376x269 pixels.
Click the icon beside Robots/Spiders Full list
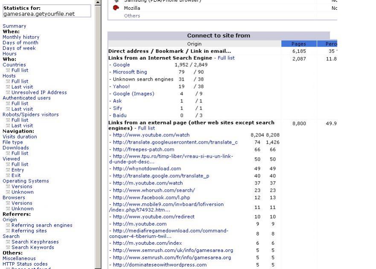[x=8, y=120]
